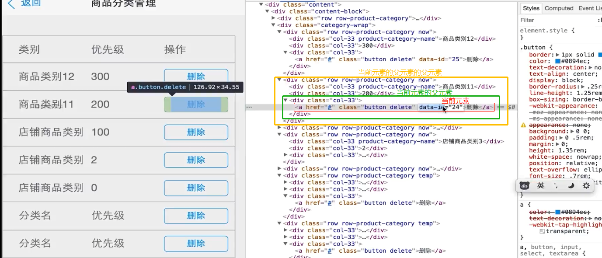Toggle IME punctuation mode icon

pos(556,185)
